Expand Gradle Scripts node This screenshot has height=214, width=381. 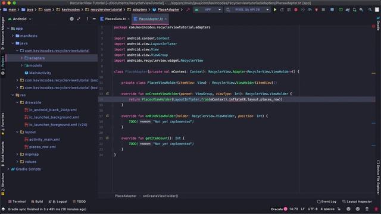point(8,169)
